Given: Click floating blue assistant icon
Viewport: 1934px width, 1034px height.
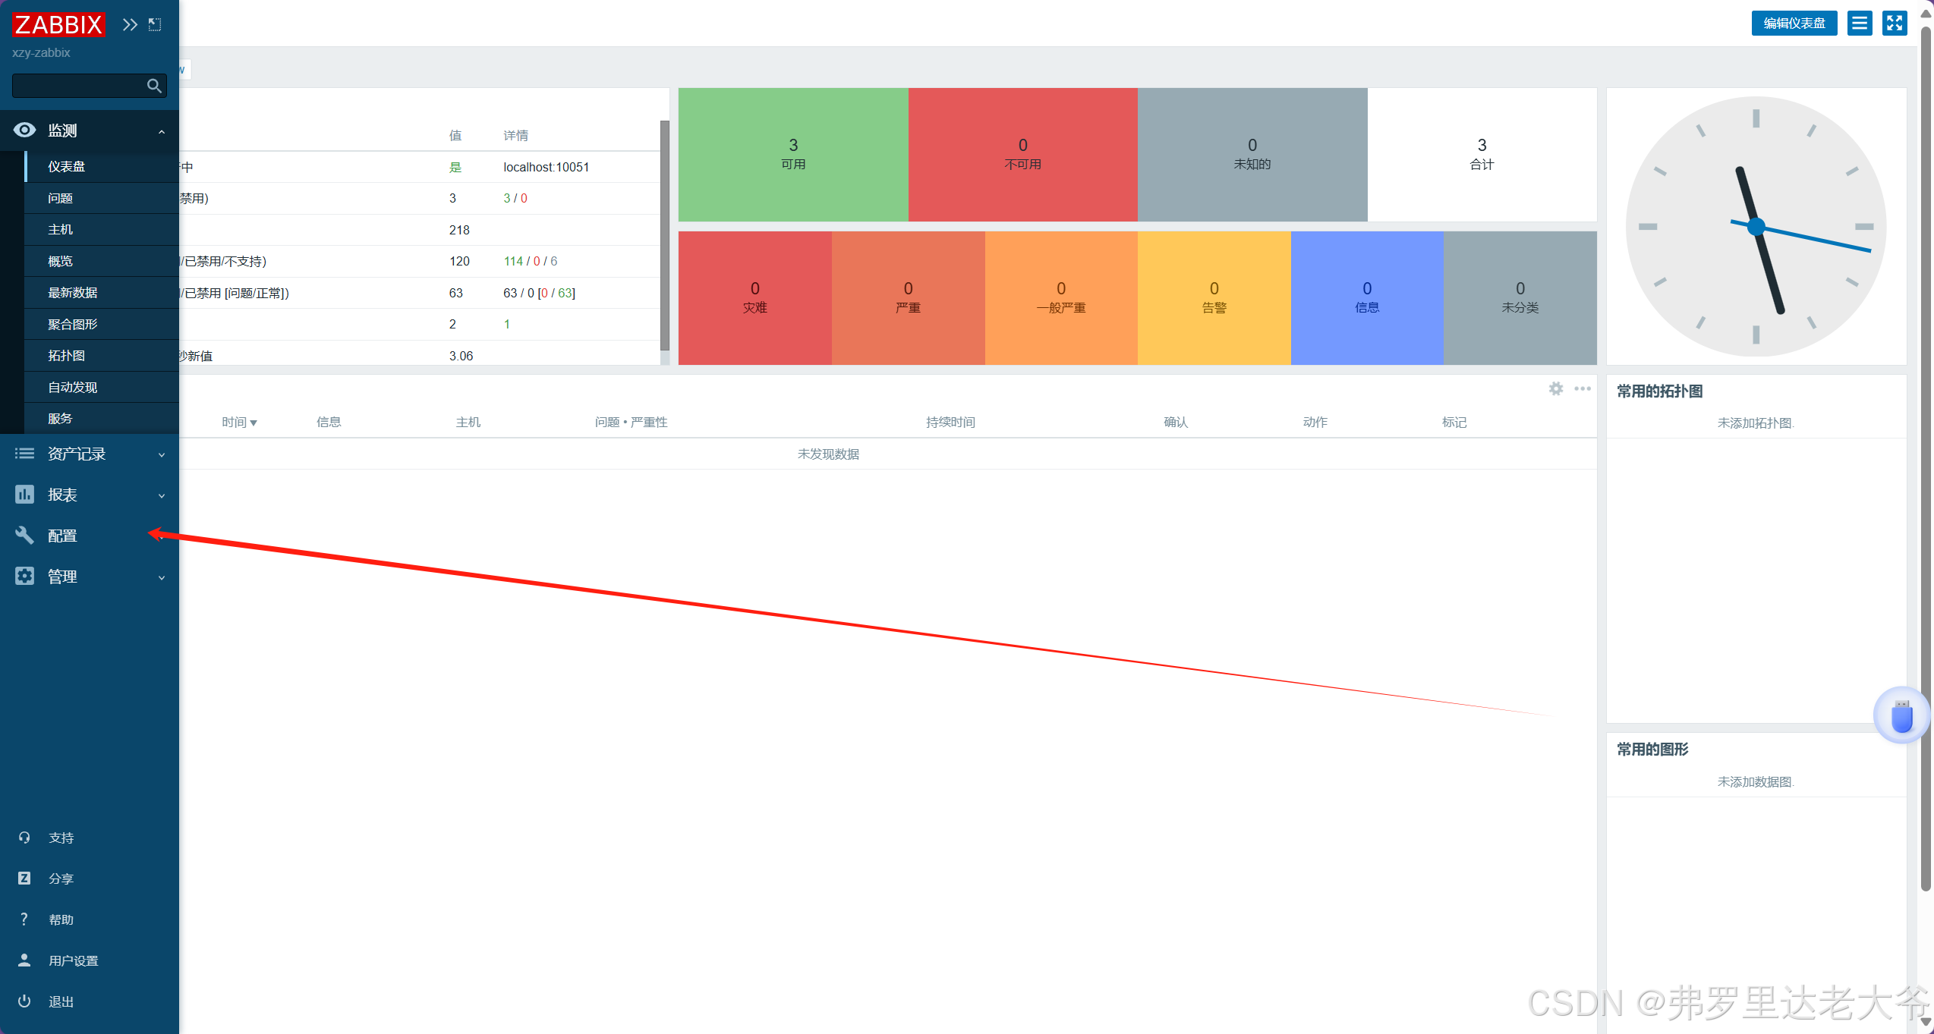Looking at the screenshot, I should click(x=1901, y=715).
